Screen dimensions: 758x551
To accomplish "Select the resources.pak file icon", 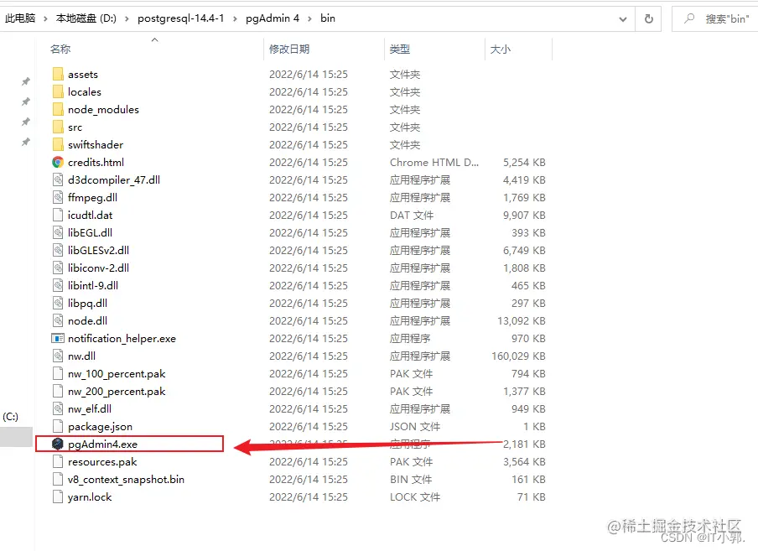I will (58, 461).
